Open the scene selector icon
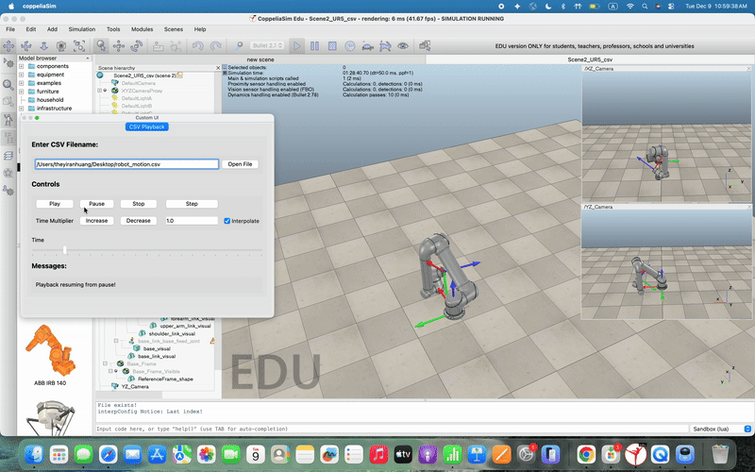Screen dimensions: 755x472 click(x=425, y=45)
